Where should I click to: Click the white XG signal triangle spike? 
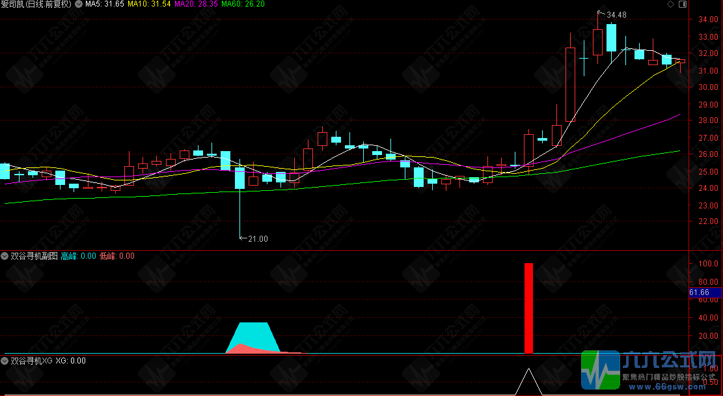[528, 382]
